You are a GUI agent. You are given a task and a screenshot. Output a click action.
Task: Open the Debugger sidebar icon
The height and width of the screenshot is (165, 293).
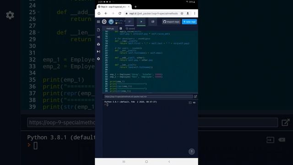98,51
